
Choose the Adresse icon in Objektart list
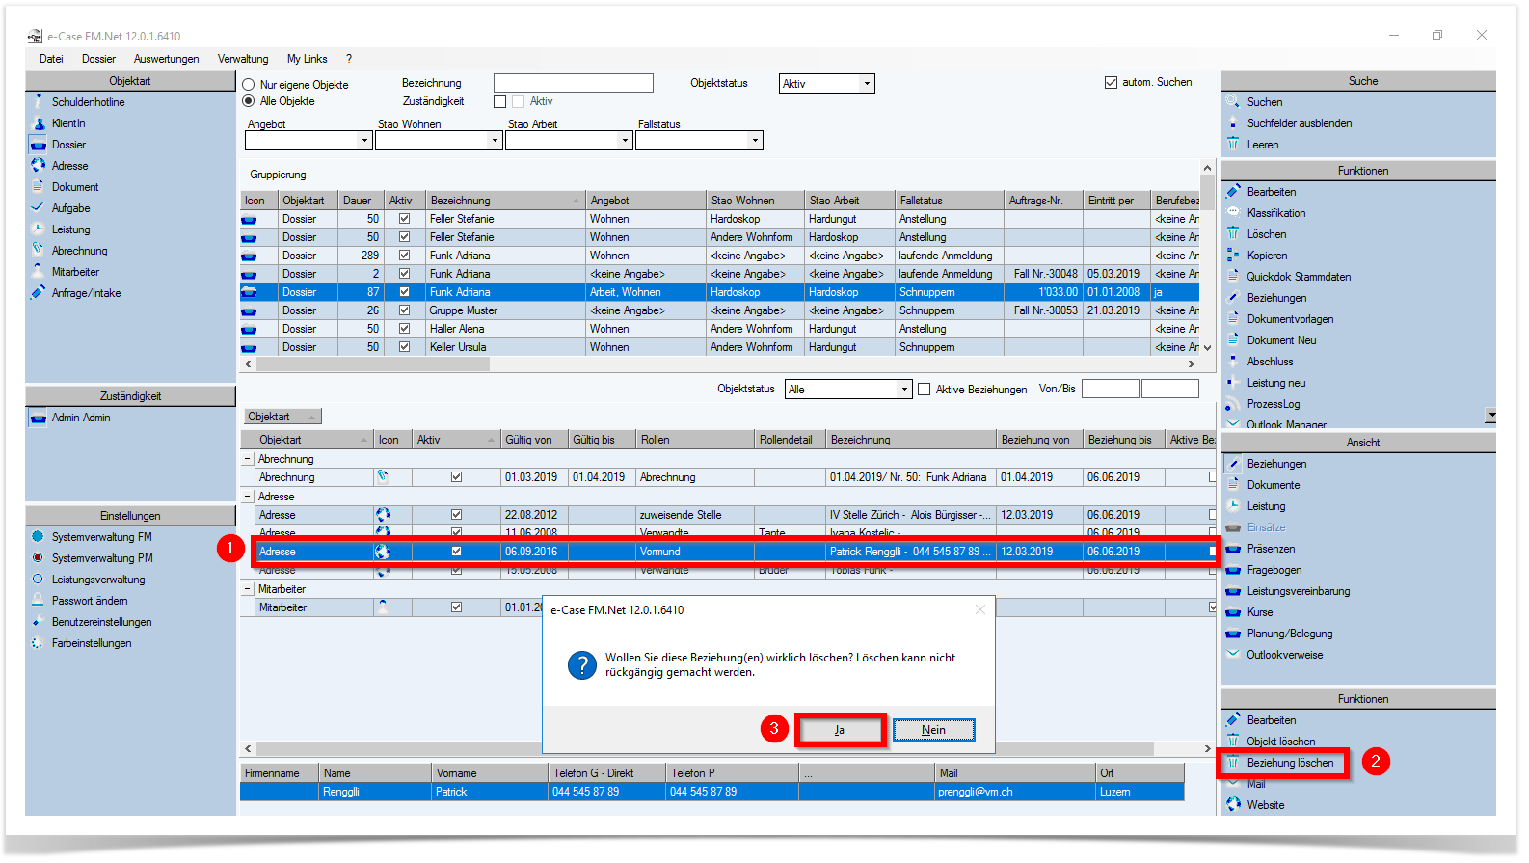point(39,166)
